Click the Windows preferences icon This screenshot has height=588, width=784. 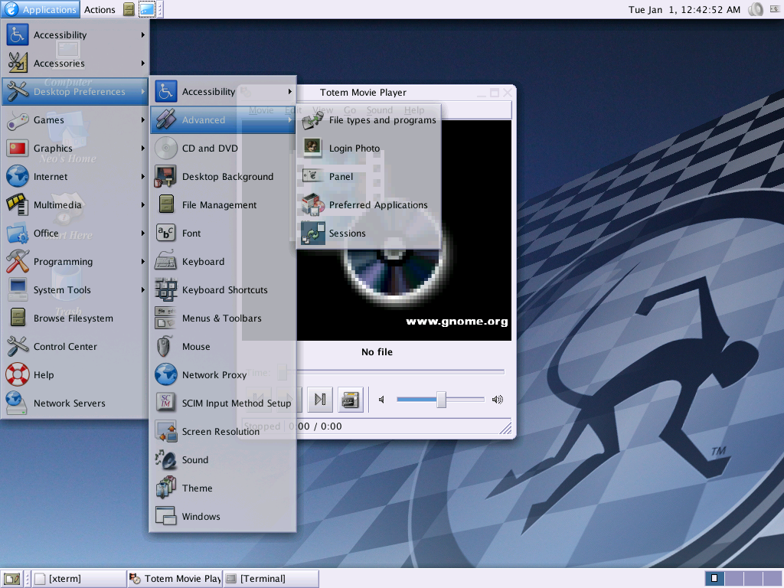point(165,517)
